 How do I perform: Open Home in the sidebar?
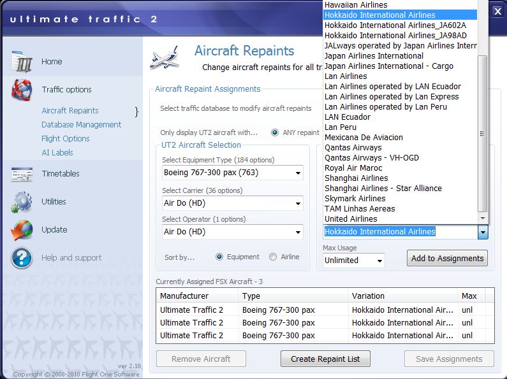coord(52,61)
